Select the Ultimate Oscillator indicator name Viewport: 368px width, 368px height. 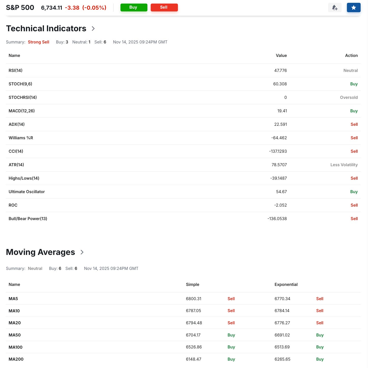27,192
